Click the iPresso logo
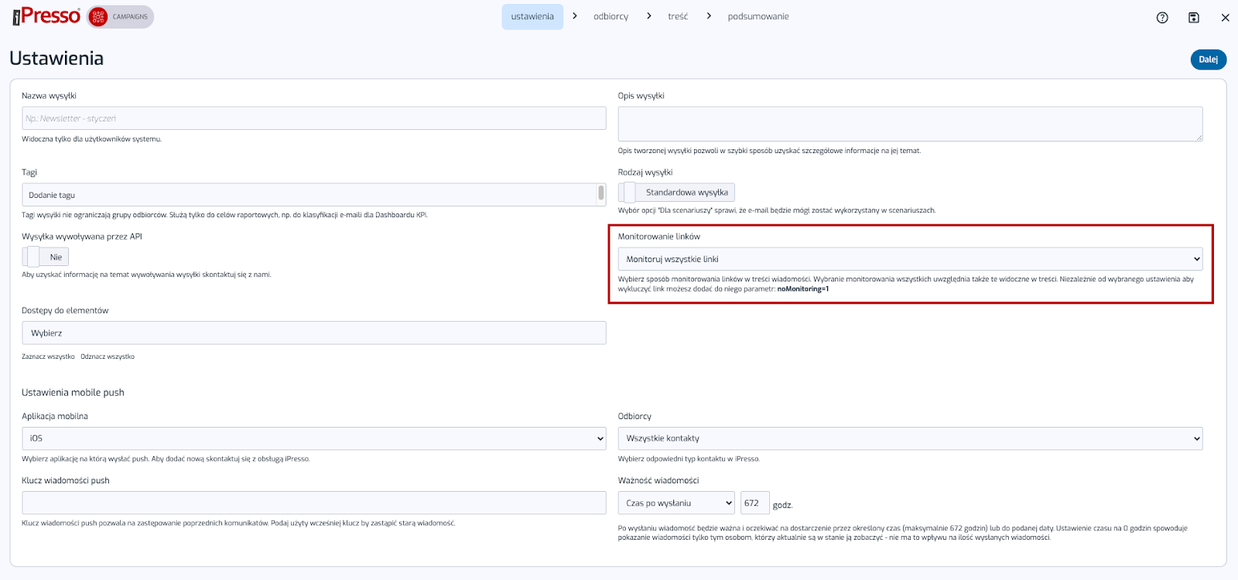 click(x=46, y=16)
